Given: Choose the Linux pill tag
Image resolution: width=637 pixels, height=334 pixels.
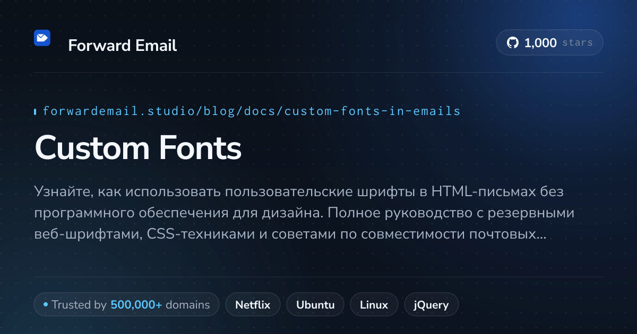Looking at the screenshot, I should click(x=374, y=305).
